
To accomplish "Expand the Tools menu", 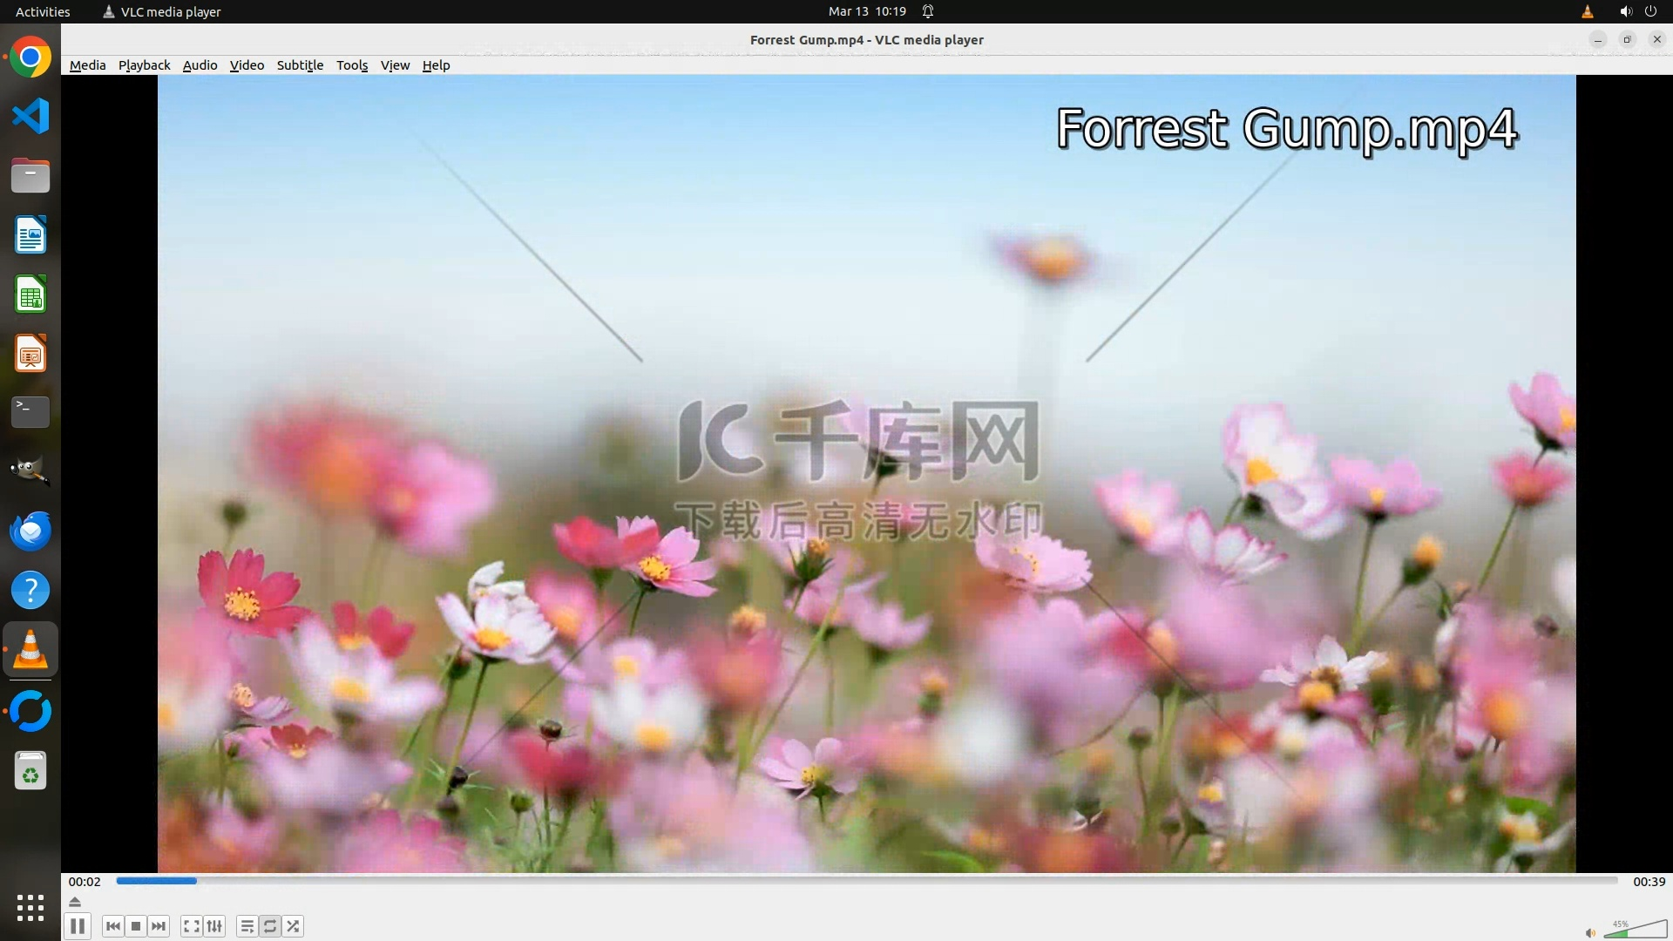I will pyautogui.click(x=352, y=65).
